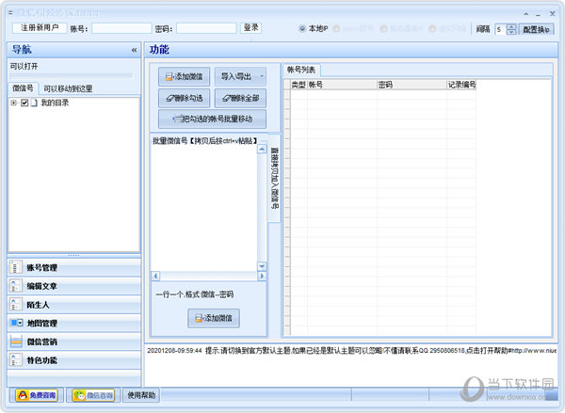
Task: Click the batch text area scroll down arrow
Action: 262,266
